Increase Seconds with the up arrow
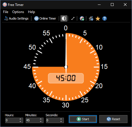 (61, 119)
